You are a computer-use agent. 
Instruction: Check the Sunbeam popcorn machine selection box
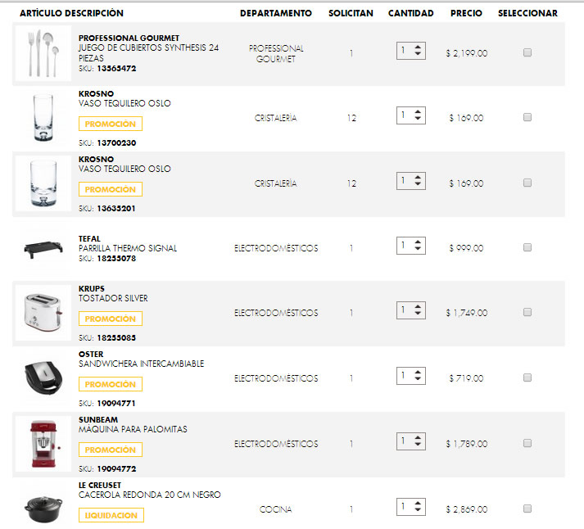pos(527,443)
